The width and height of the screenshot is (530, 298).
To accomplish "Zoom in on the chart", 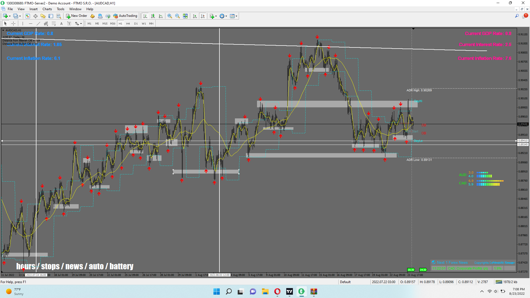I will click(170, 16).
